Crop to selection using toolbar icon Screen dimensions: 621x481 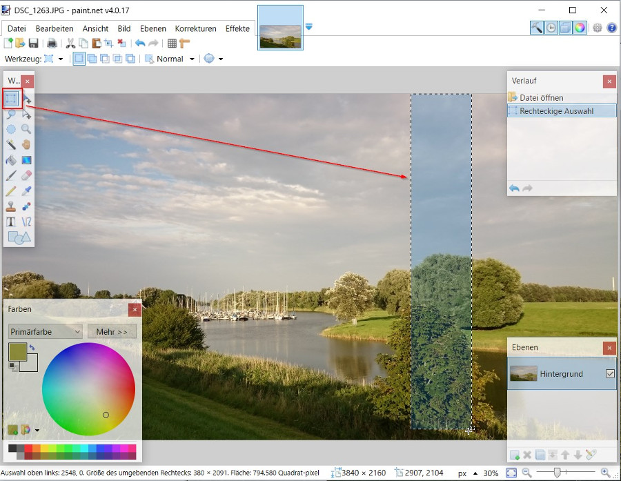coord(109,43)
